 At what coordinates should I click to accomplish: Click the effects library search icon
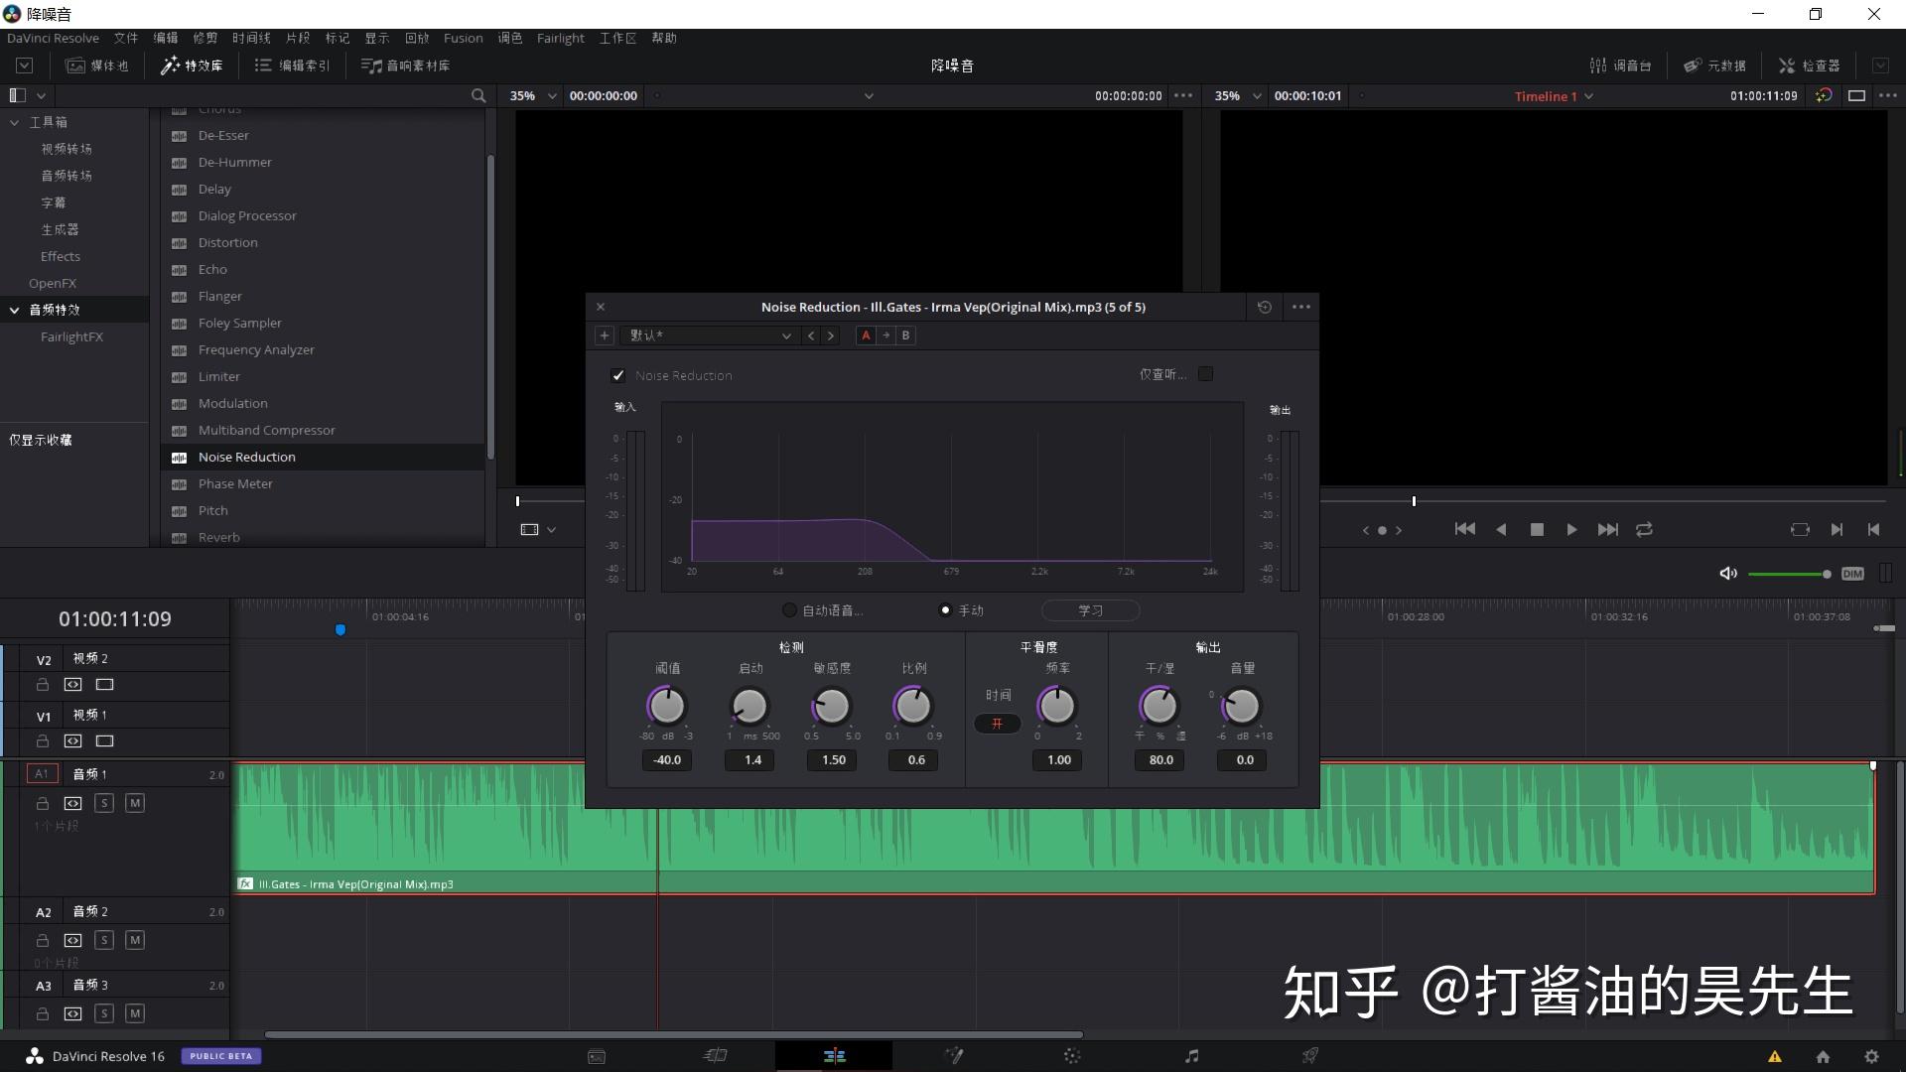(x=478, y=95)
